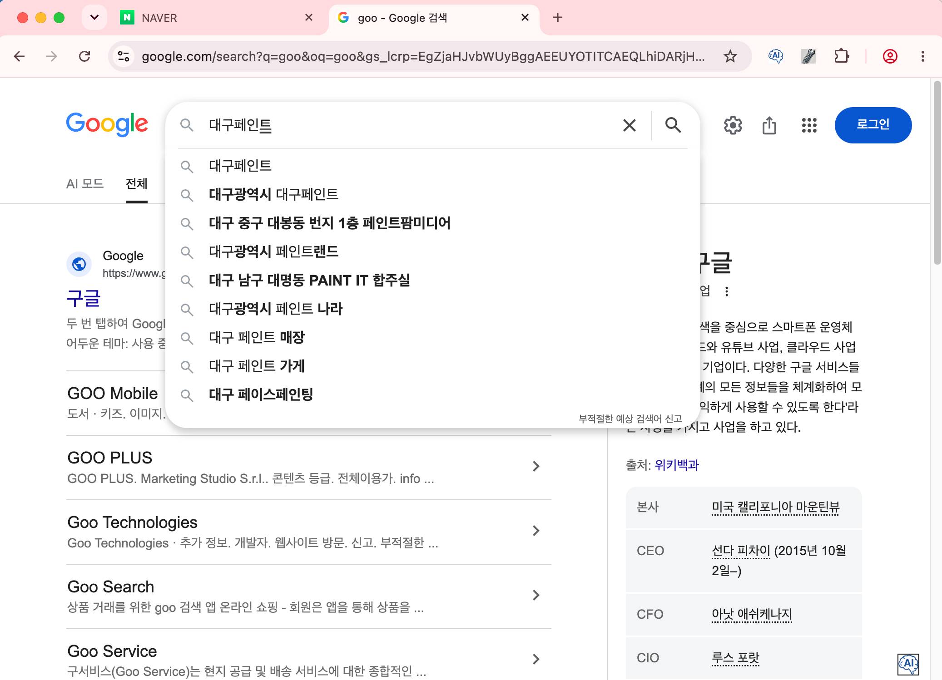This screenshot has width=942, height=680.
Task: Open the 구글 result title link
Action: coord(84,298)
